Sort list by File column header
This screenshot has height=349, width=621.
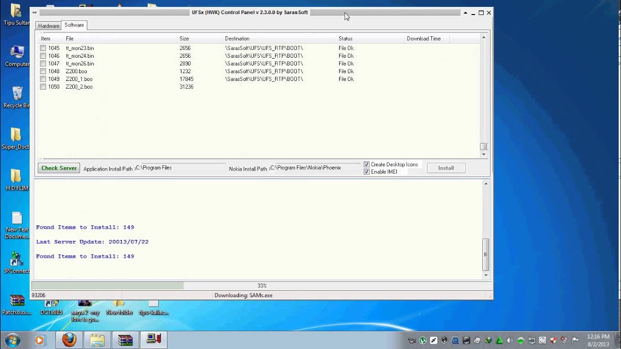(120, 39)
